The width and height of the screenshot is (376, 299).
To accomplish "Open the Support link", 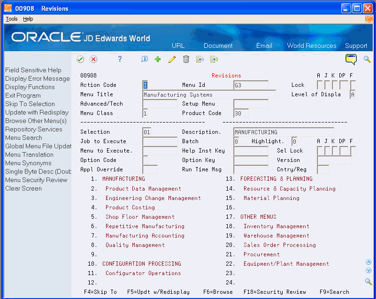I will click(356, 46).
